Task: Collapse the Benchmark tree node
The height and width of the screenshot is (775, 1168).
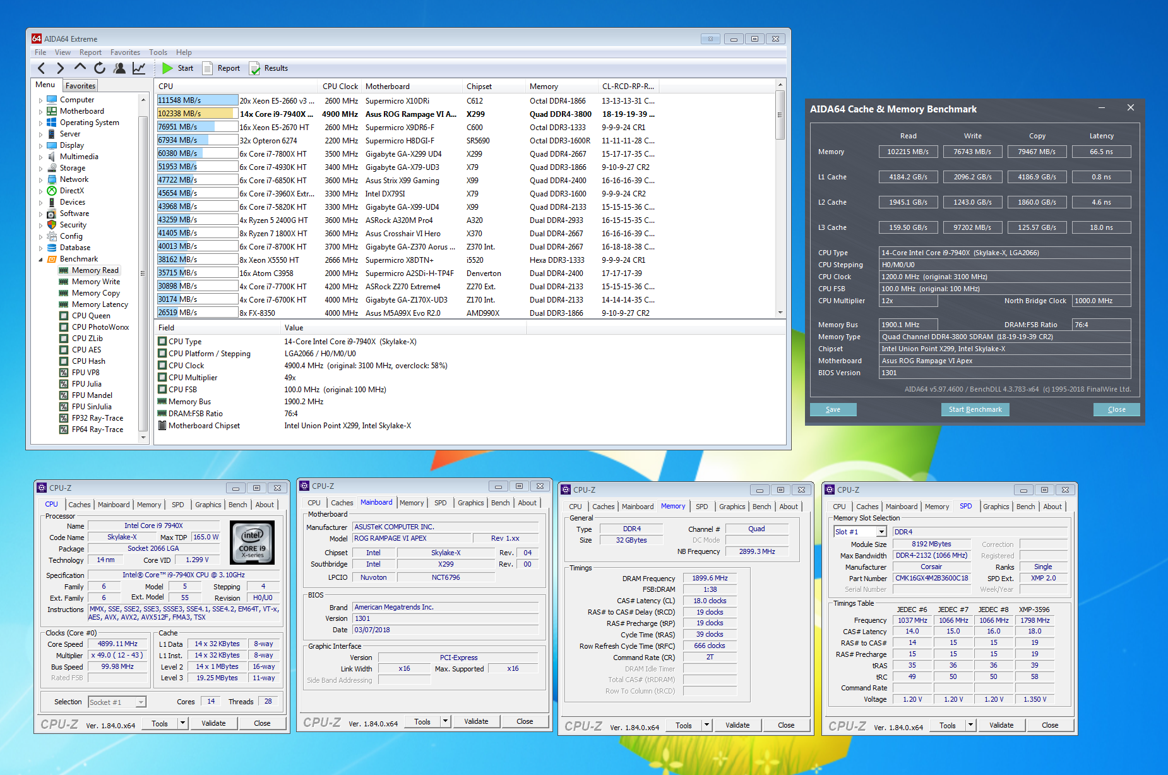Action: 41,260
